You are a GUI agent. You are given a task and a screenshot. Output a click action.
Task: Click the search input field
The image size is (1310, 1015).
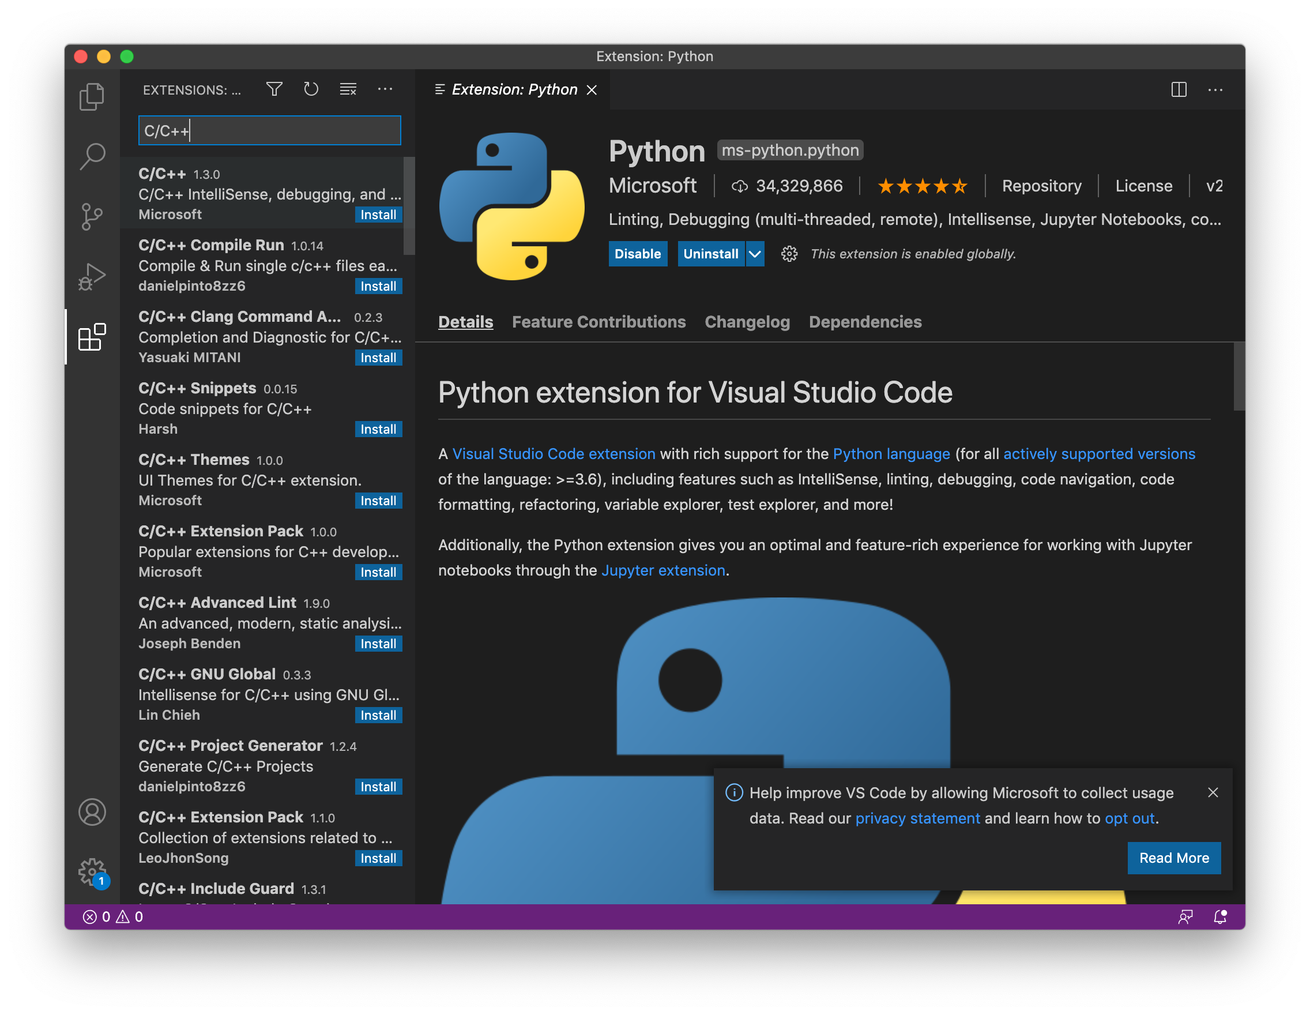point(269,130)
